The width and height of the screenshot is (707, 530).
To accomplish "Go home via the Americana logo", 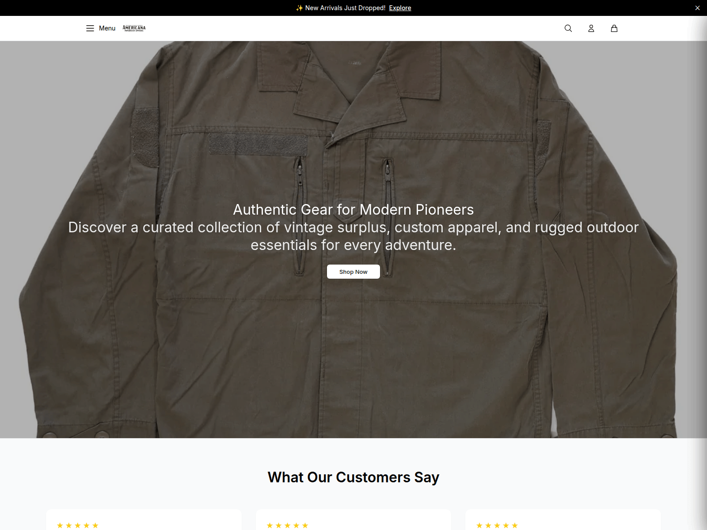I will pos(134,28).
